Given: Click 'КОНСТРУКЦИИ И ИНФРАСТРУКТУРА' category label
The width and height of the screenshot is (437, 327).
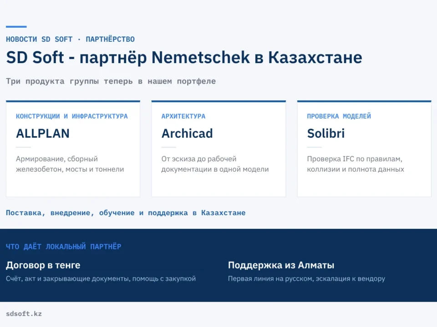Looking at the screenshot, I should pos(72,116).
